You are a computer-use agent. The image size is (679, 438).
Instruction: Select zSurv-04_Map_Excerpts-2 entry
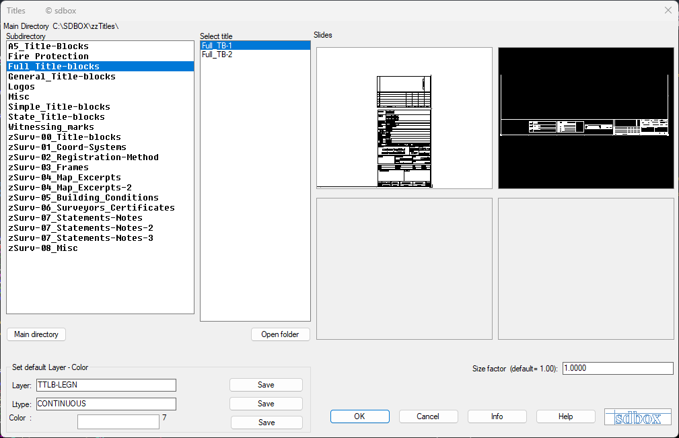point(100,188)
